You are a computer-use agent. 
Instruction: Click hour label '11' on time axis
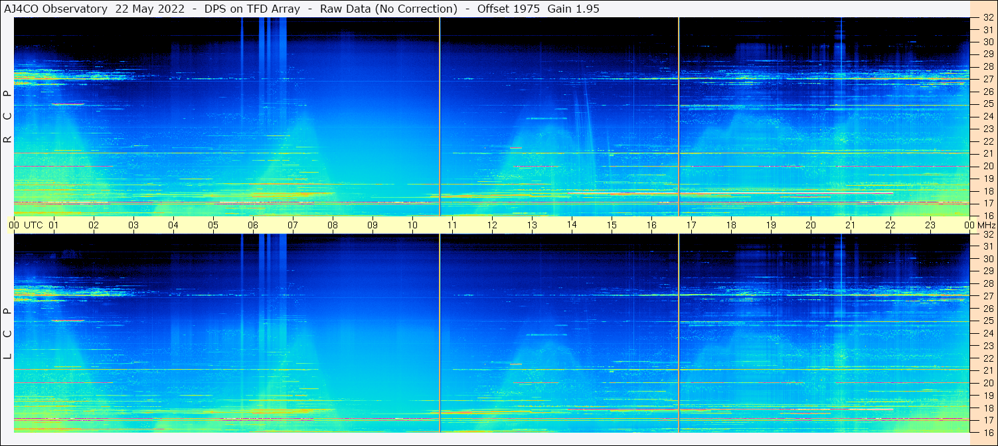click(x=452, y=225)
